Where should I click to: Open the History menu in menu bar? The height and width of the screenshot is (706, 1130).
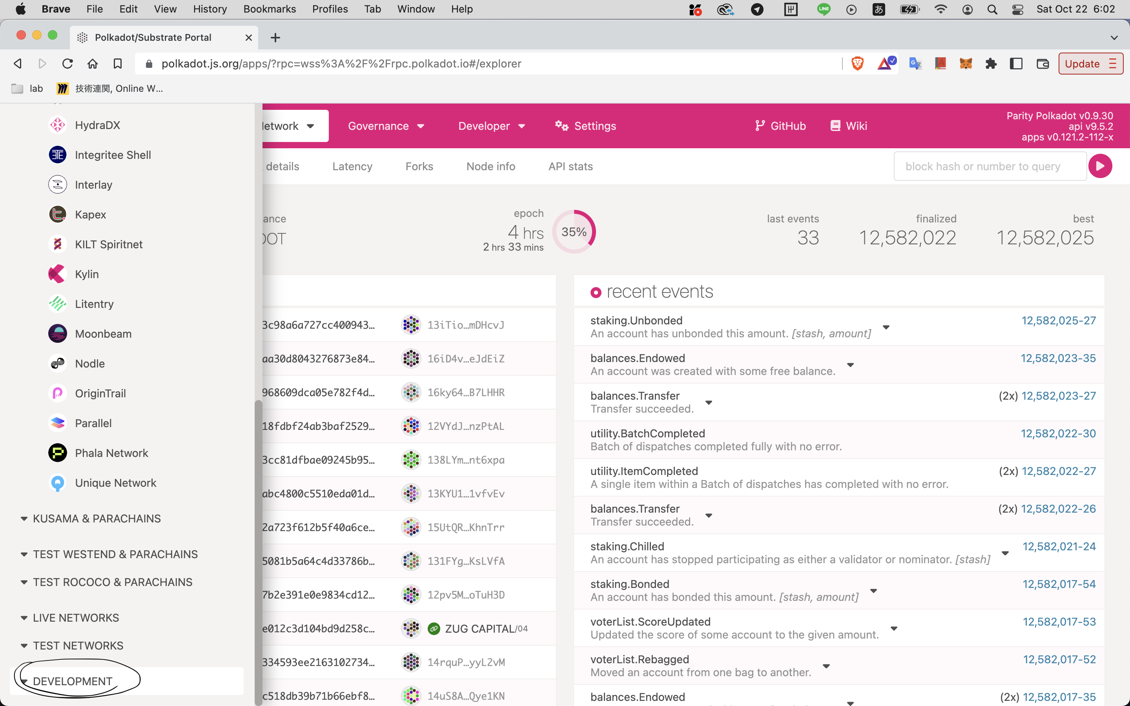coord(210,9)
